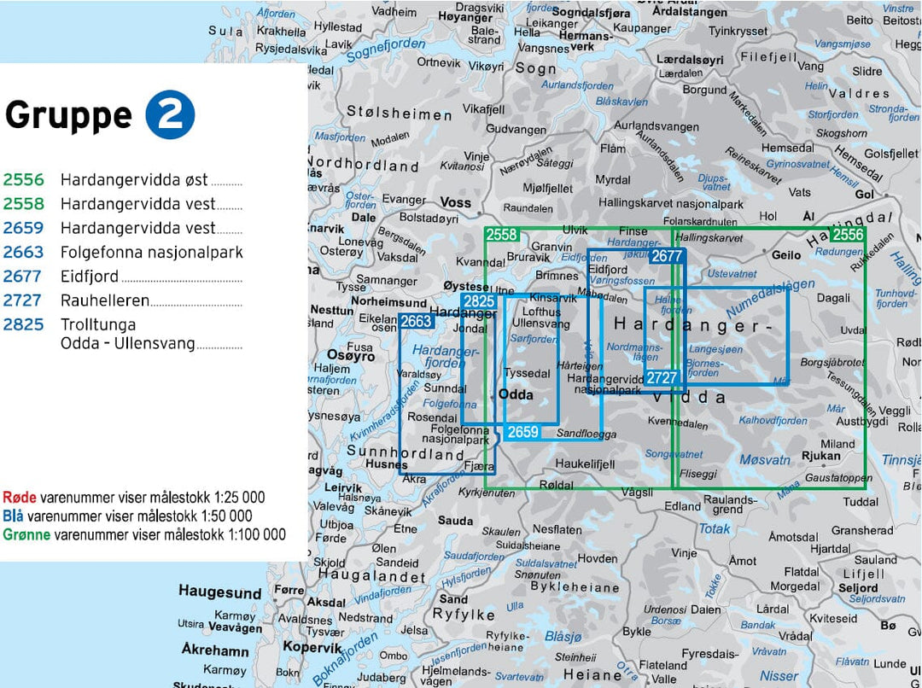Click legend entry 'Hardangervidda øst'
922x688 pixels.
coord(134,179)
